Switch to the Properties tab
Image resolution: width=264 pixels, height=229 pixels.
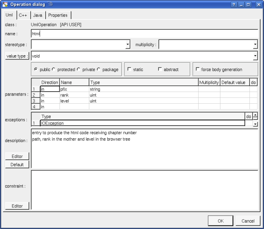point(58,15)
